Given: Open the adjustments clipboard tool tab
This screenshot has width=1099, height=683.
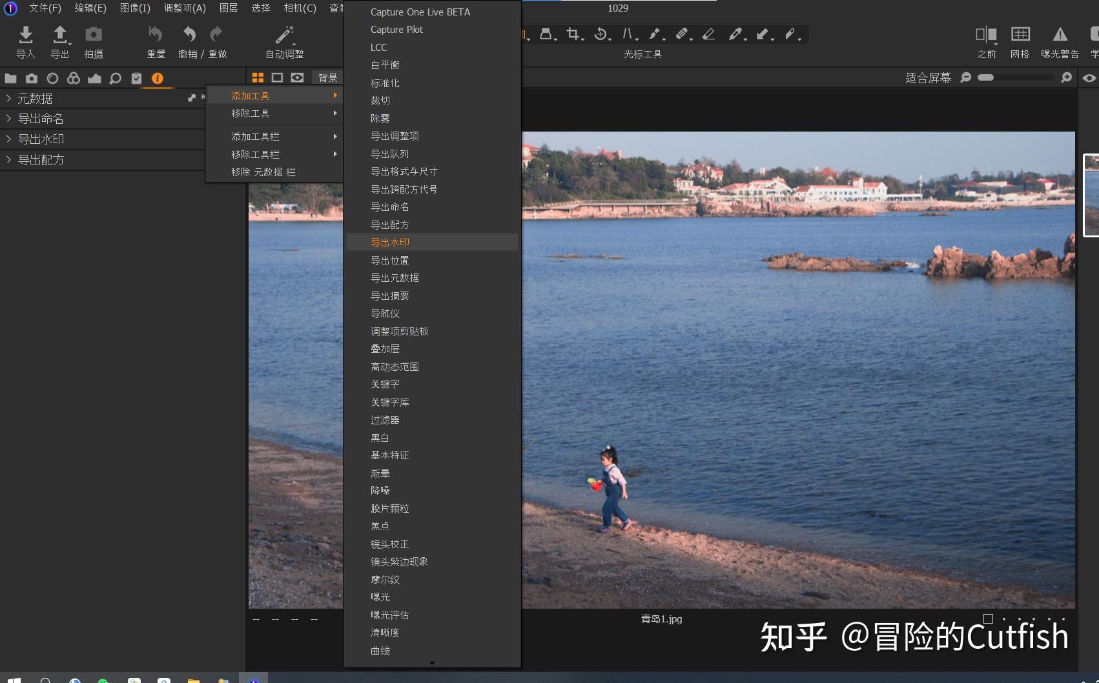Looking at the screenshot, I should click(x=136, y=78).
